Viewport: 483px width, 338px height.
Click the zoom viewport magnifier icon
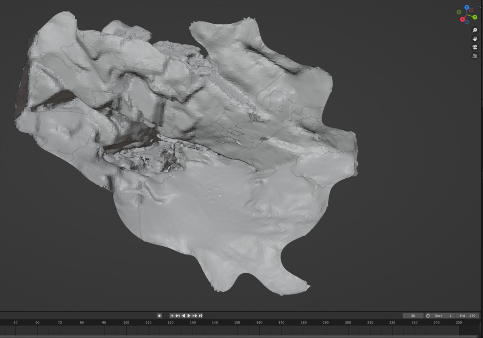pos(475,30)
